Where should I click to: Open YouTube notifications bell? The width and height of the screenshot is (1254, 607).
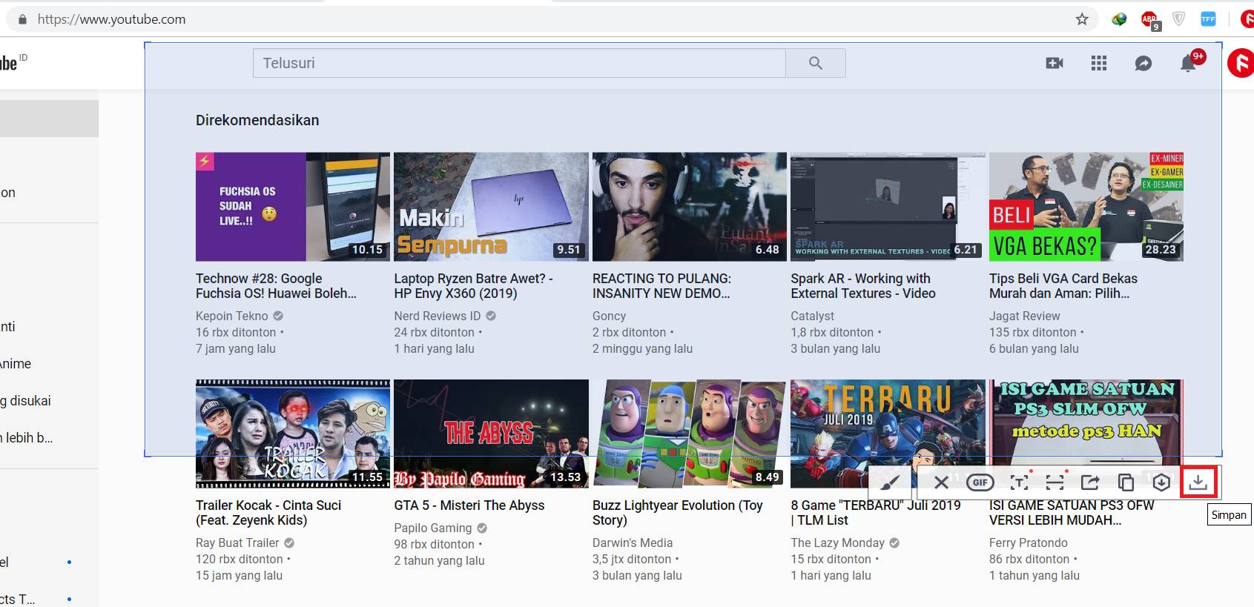1188,64
